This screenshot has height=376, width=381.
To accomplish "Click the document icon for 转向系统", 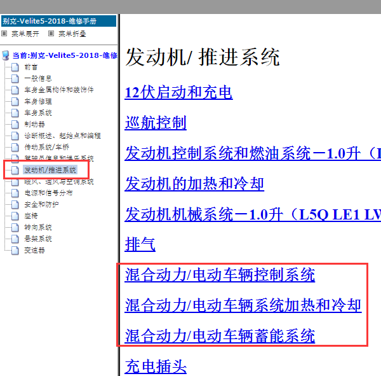I will click(15, 227).
